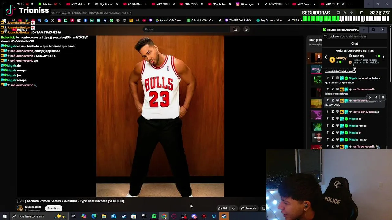Open Epic Games Launcher from taskbar
The image size is (392, 220).
[x=144, y=216]
